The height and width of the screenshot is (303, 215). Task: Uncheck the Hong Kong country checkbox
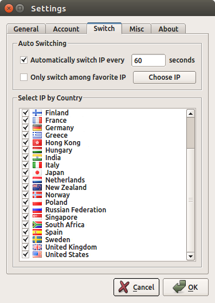point(26,143)
